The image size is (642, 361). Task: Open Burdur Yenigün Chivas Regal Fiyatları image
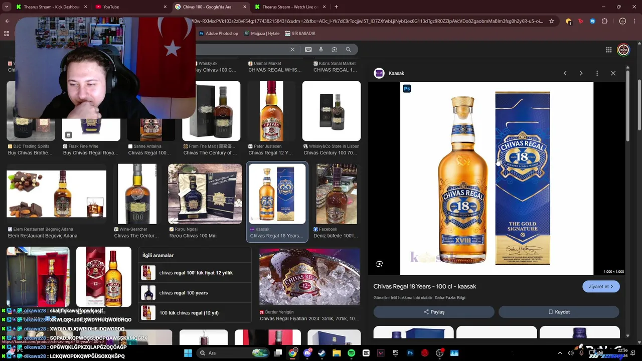(x=309, y=276)
